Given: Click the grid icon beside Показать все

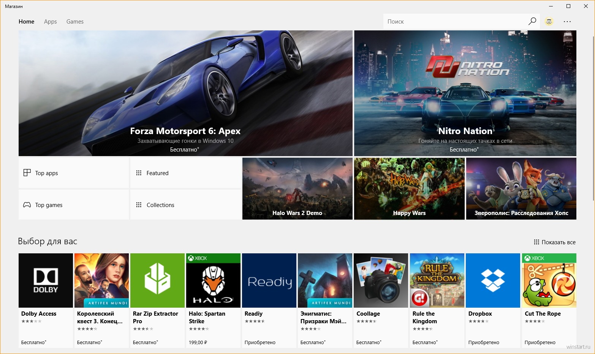Looking at the screenshot, I should point(536,242).
